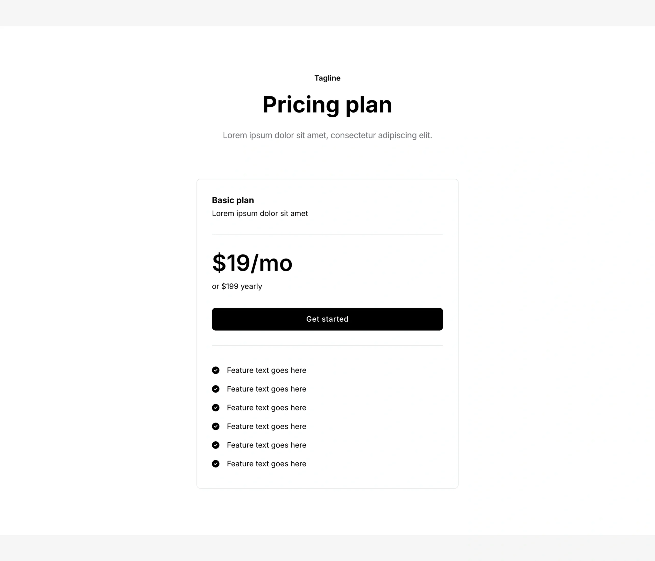Select the Basic plan title
The width and height of the screenshot is (655, 561).
pos(233,200)
